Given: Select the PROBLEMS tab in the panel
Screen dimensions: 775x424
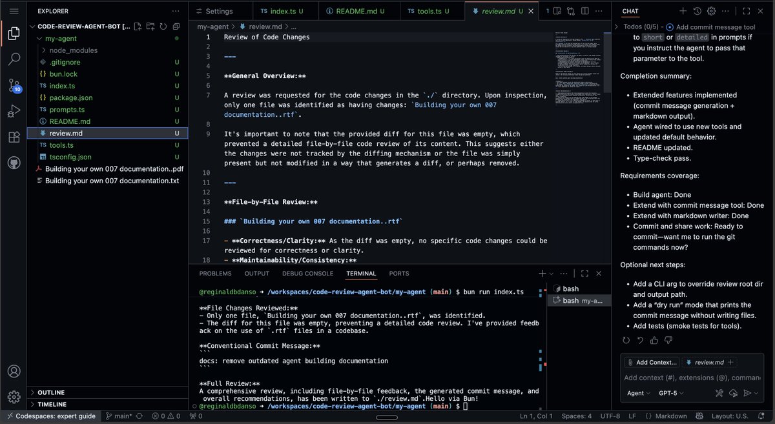Looking at the screenshot, I should click(x=215, y=273).
